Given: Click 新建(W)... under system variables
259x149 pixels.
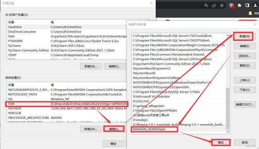Looking at the screenshot, I should coord(91,129).
